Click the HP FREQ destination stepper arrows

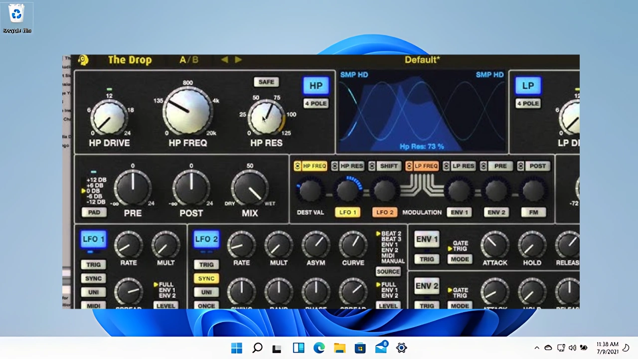(298, 166)
